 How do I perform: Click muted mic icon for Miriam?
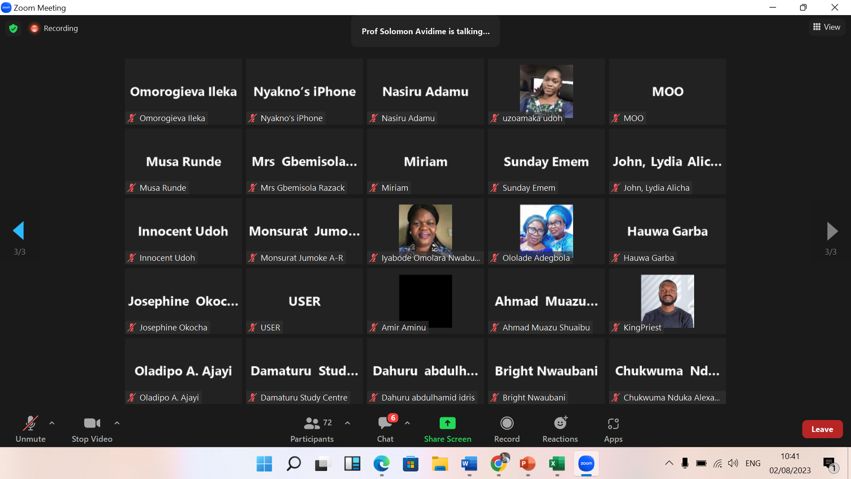click(374, 188)
